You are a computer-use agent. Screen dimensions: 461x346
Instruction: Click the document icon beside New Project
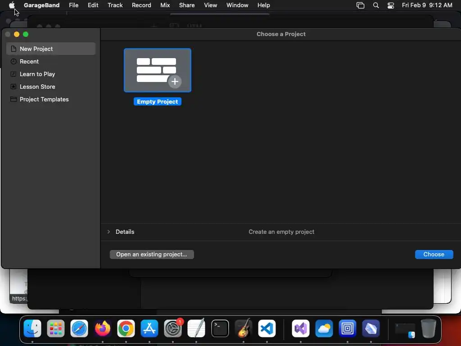point(13,49)
